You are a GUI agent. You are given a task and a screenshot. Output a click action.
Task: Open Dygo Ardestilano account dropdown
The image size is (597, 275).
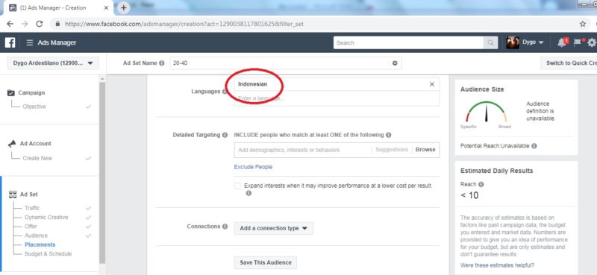click(x=53, y=63)
